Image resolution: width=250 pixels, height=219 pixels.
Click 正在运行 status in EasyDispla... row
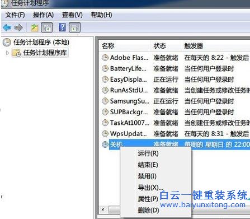[x=166, y=80]
